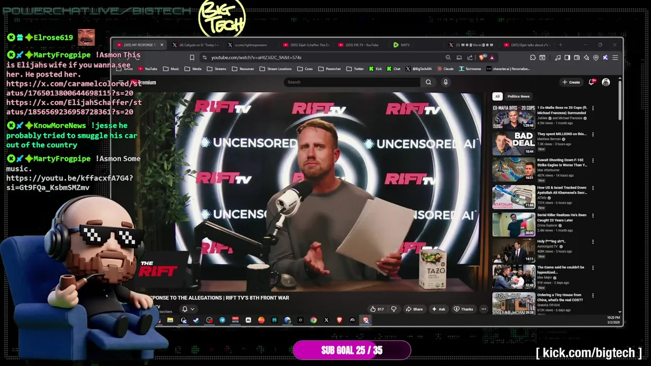Open options for They spent MILLIONS video

point(593,134)
